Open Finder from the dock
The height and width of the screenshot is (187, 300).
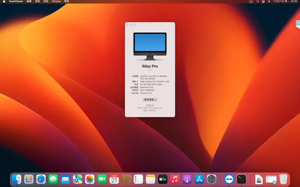coord(17,179)
